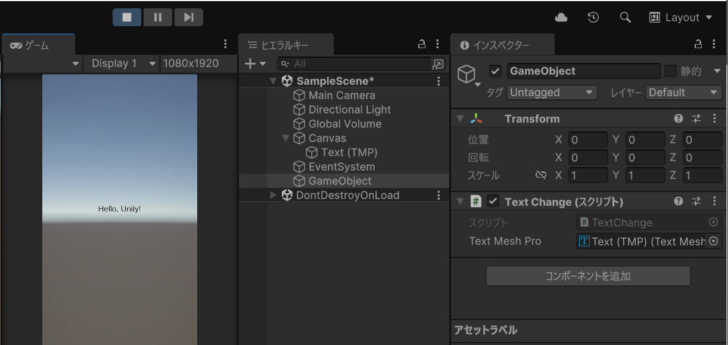The width and height of the screenshot is (728, 345).
Task: Open the Untagged tag dropdown
Action: (x=552, y=92)
